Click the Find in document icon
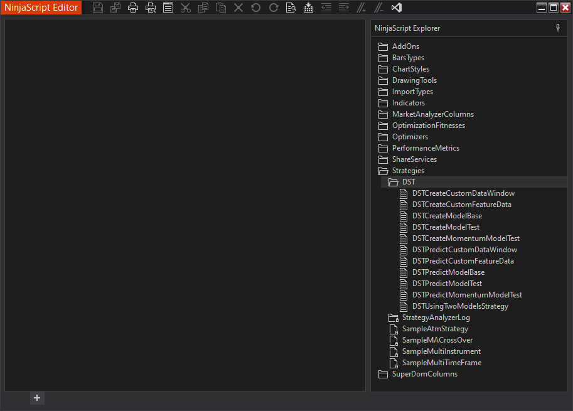 pyautogui.click(x=291, y=8)
